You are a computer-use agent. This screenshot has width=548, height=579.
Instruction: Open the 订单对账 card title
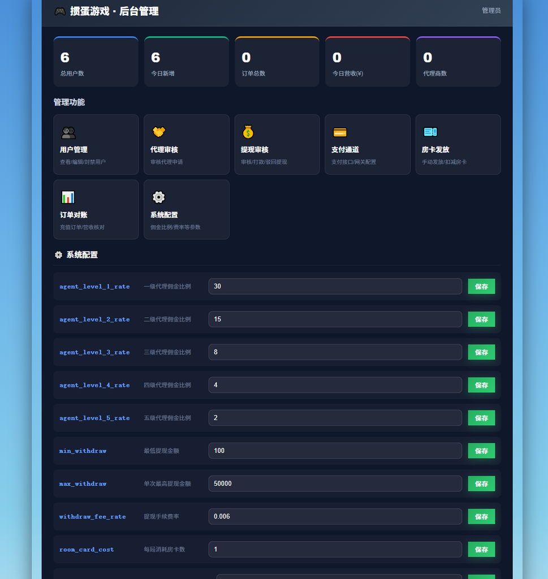[x=74, y=215]
